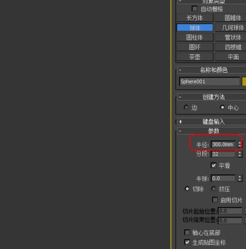
Task: Select the 几何球体 geosphere button
Action: (231, 27)
